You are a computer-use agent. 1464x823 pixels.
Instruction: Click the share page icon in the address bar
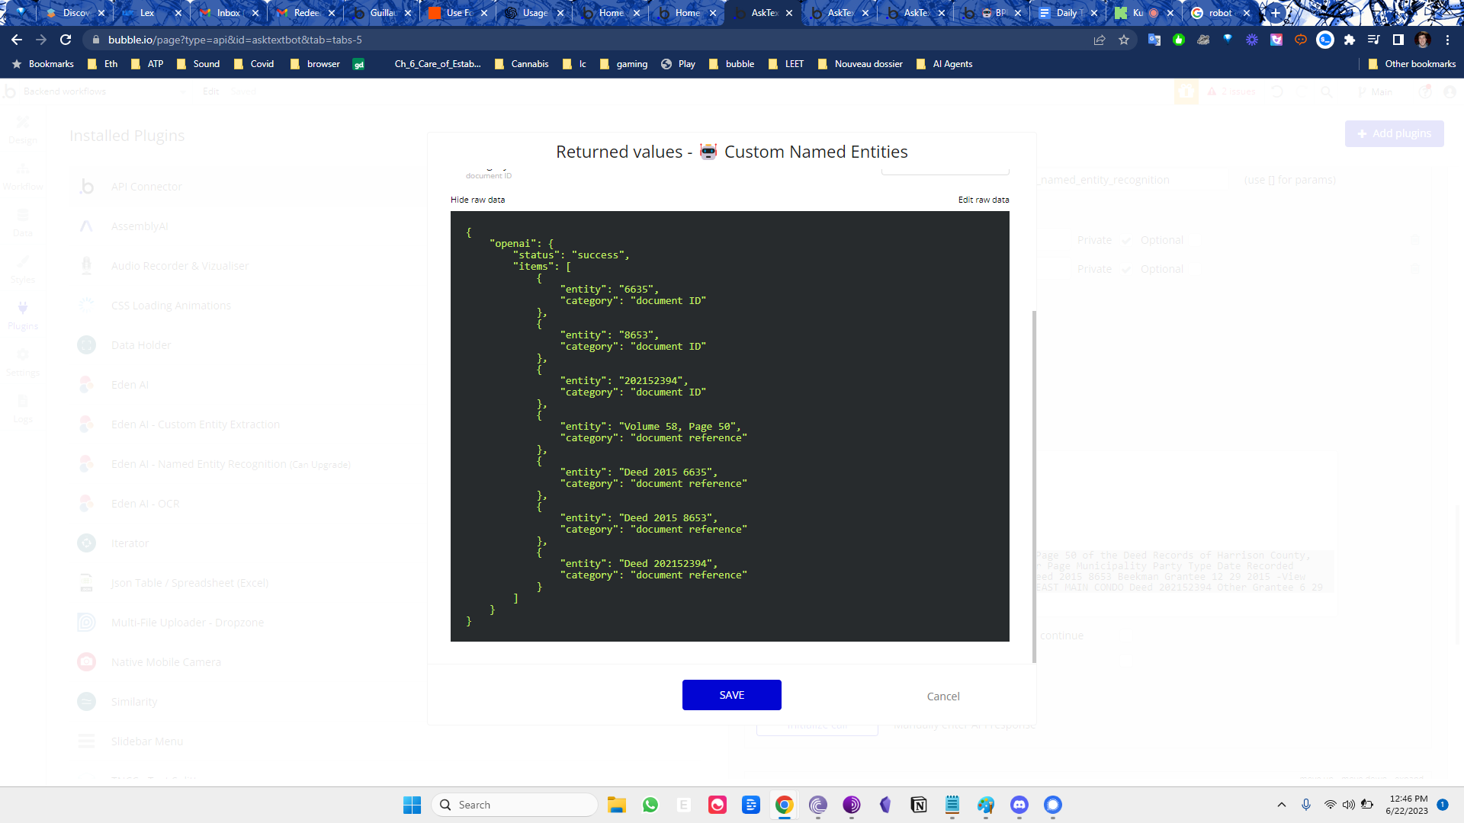point(1100,40)
